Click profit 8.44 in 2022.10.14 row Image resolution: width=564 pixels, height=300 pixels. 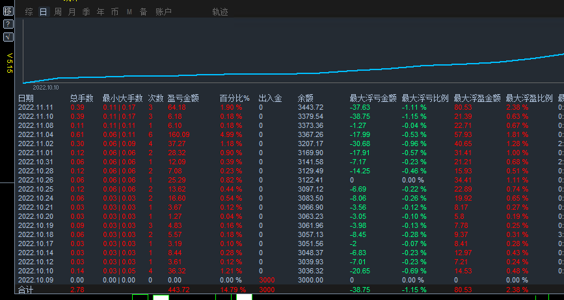tap(175, 253)
